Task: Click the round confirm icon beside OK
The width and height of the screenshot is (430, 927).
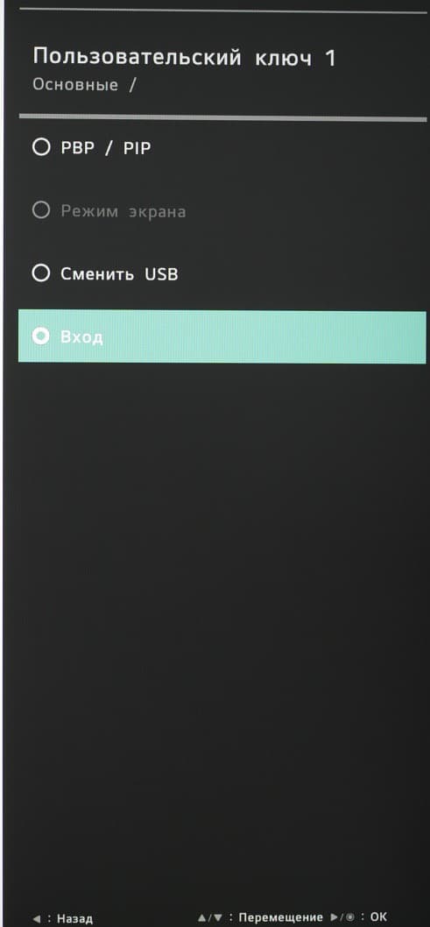Action: pos(350,917)
